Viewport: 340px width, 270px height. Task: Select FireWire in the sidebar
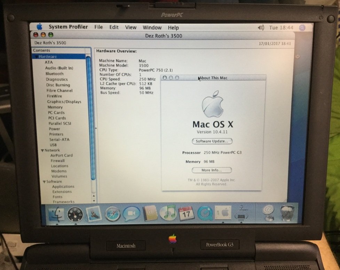tap(54, 96)
